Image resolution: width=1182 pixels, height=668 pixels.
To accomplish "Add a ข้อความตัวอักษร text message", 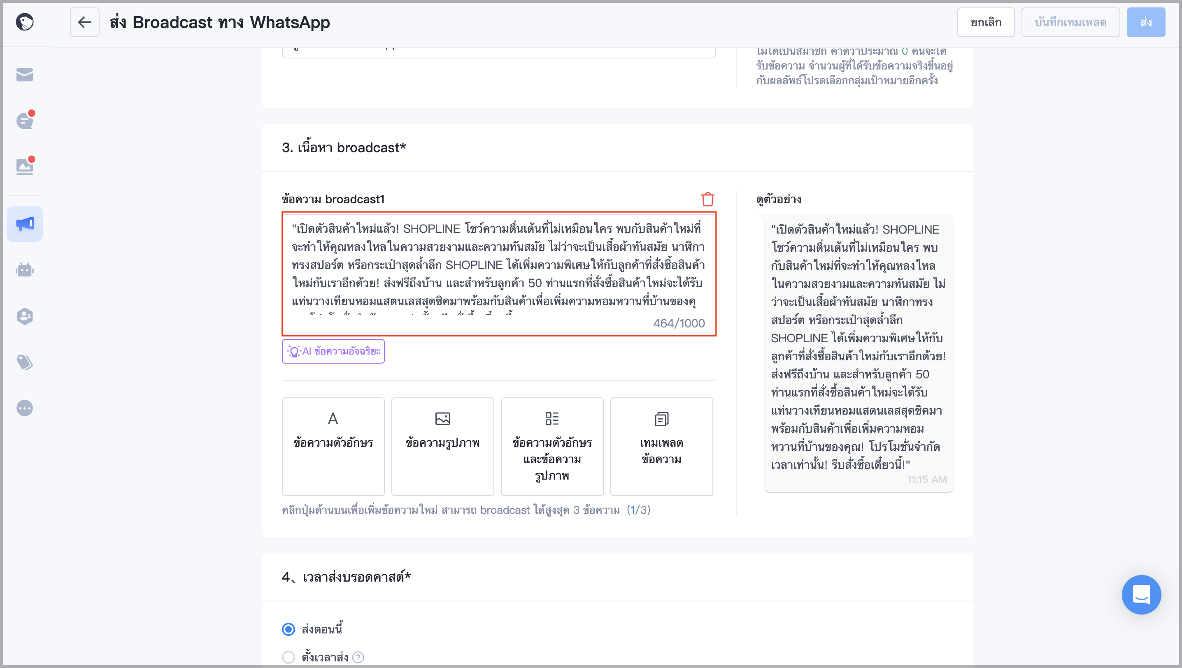I will point(333,446).
